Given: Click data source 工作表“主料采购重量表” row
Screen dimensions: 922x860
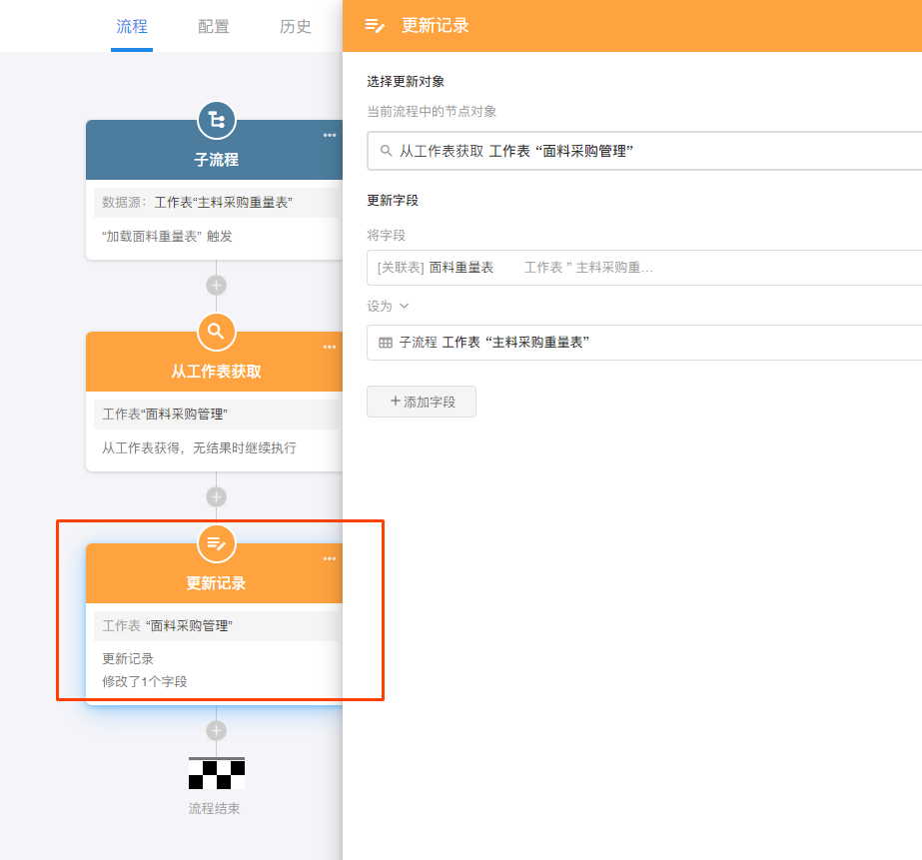Looking at the screenshot, I should [x=216, y=202].
